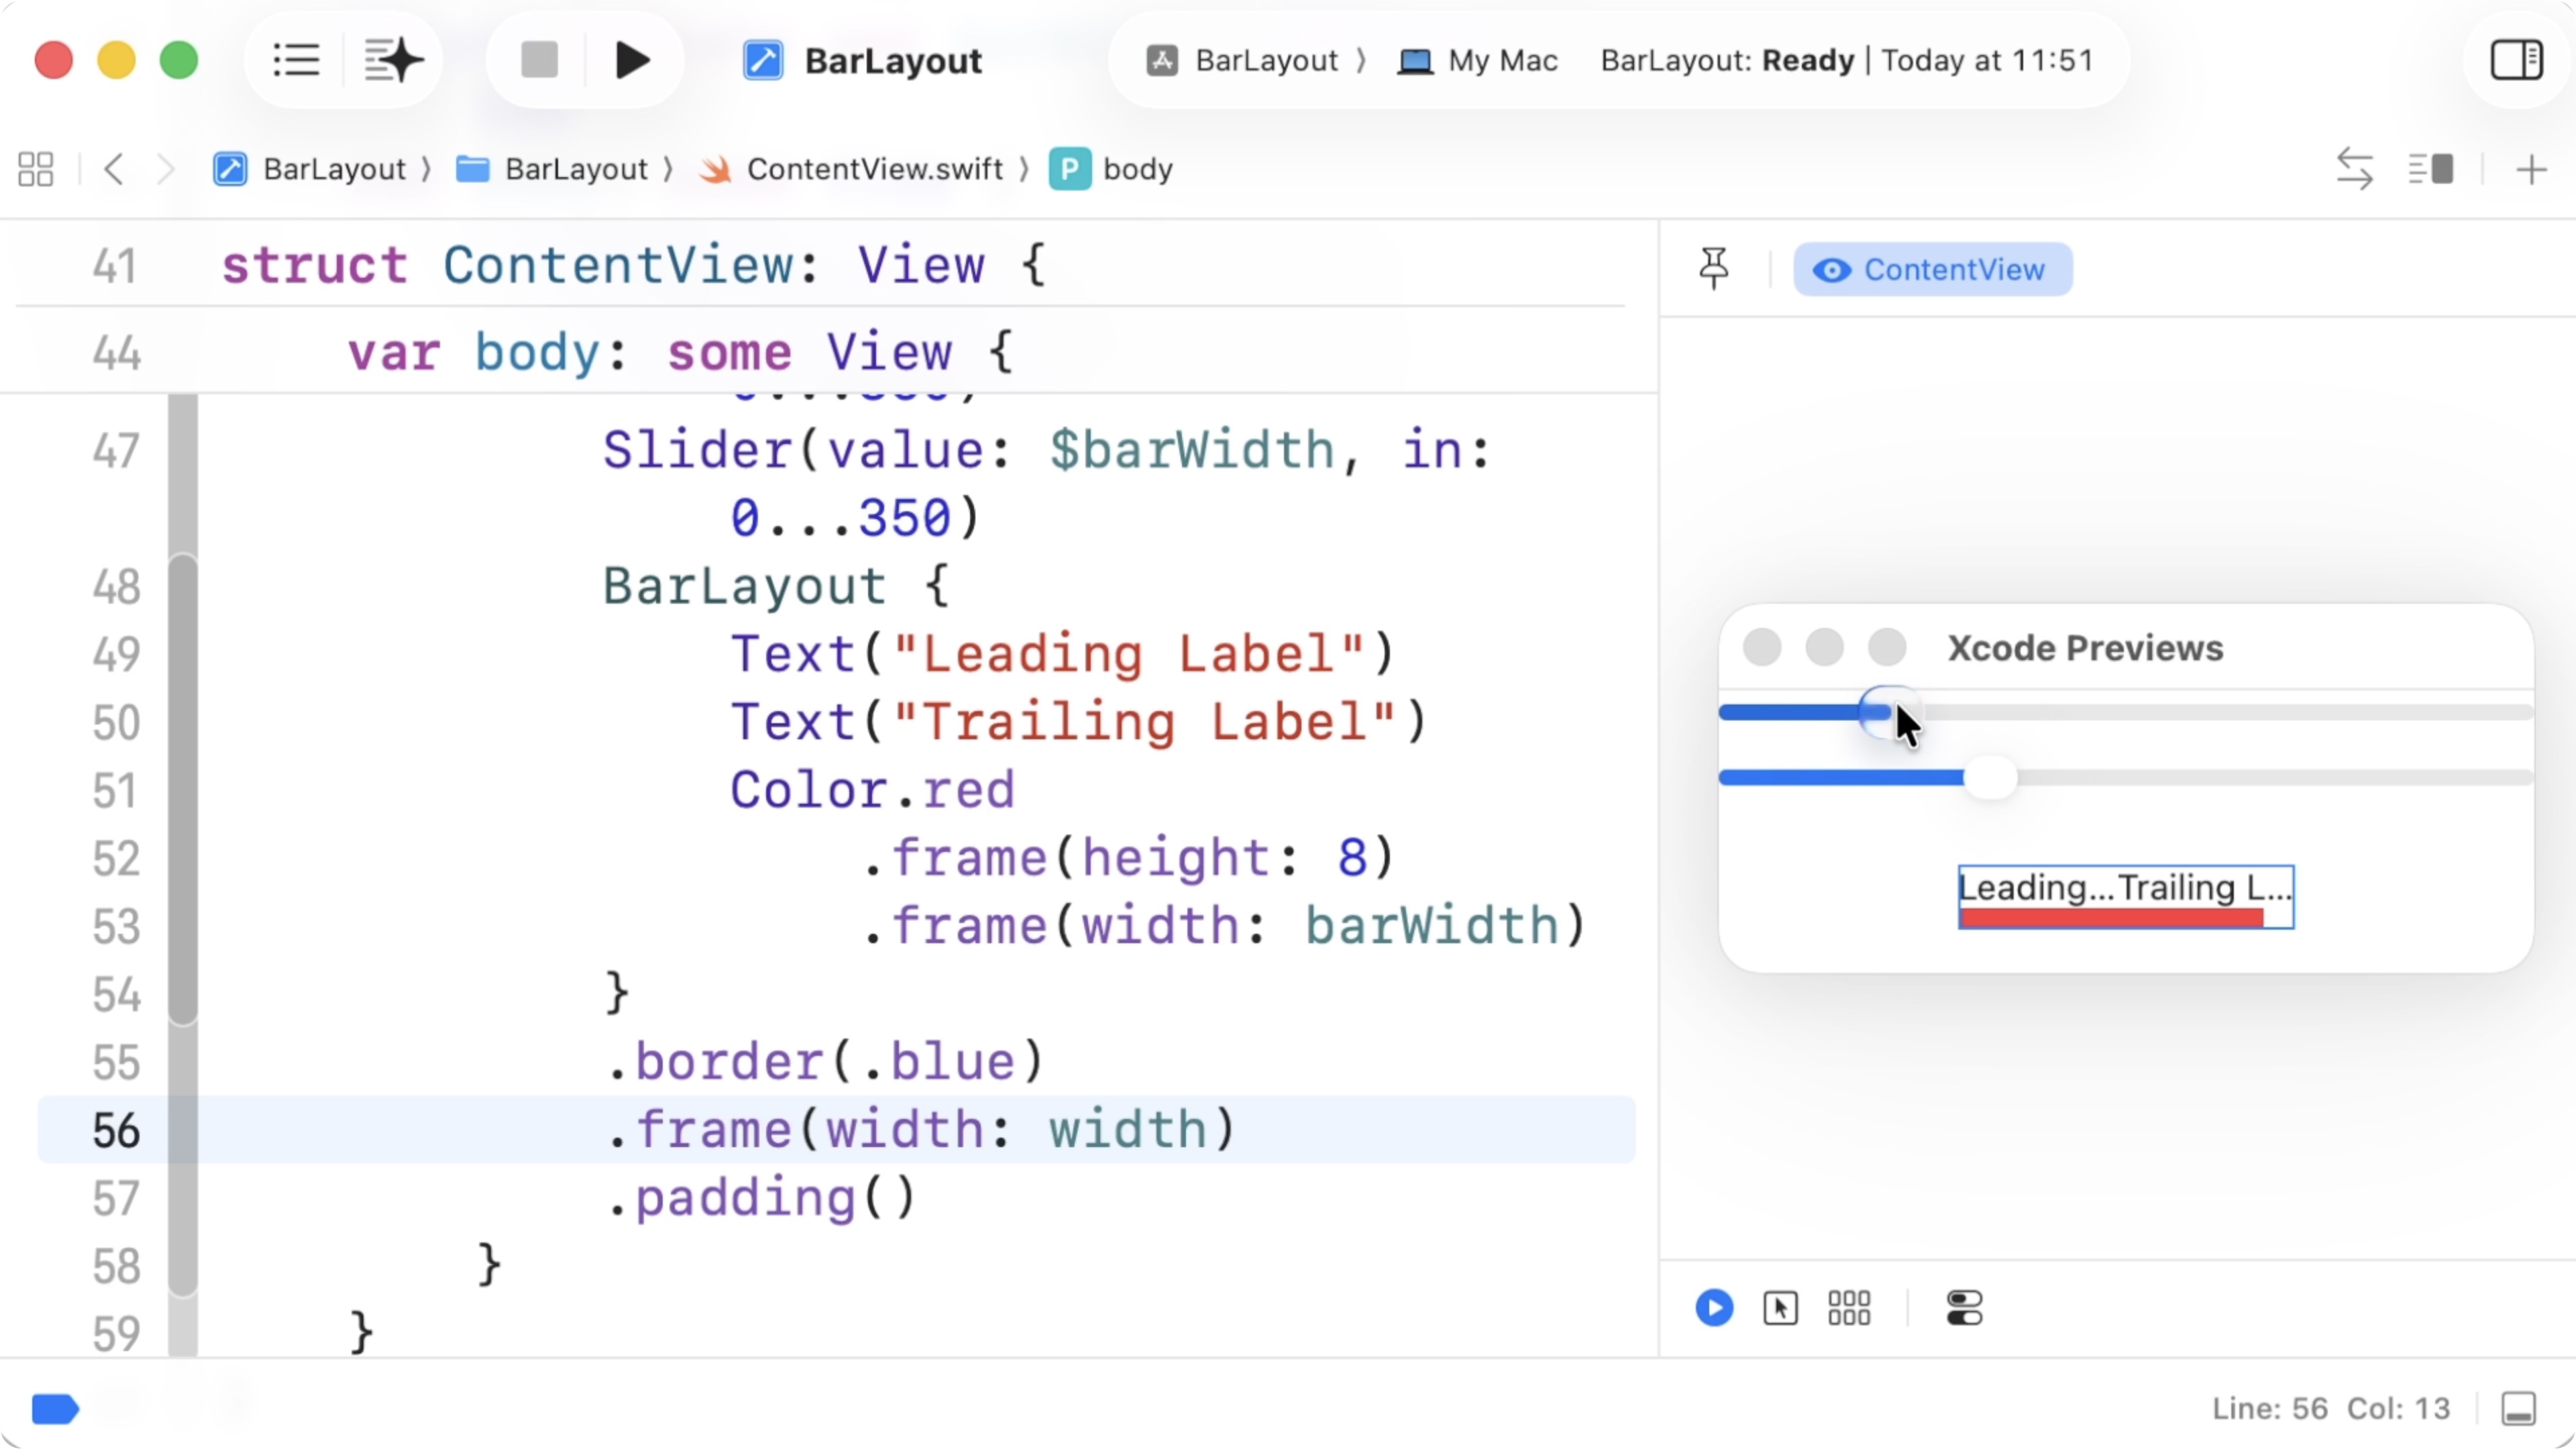Go back with the left chevron
2576x1449 pixels.
click(x=114, y=169)
